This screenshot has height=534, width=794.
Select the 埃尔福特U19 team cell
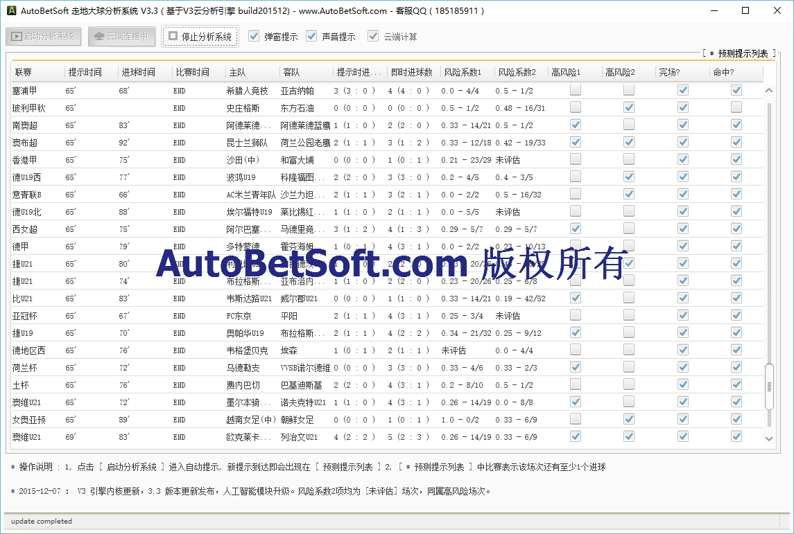[x=249, y=212]
